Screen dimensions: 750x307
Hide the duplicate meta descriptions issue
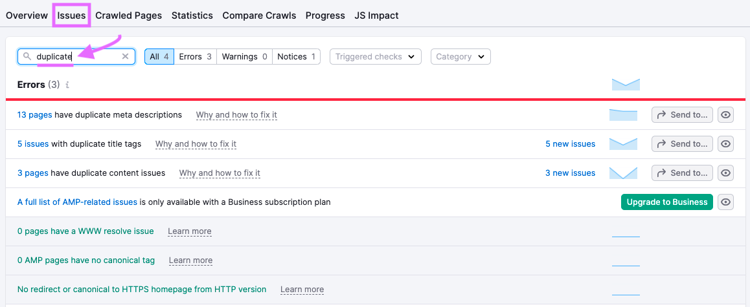[726, 115]
